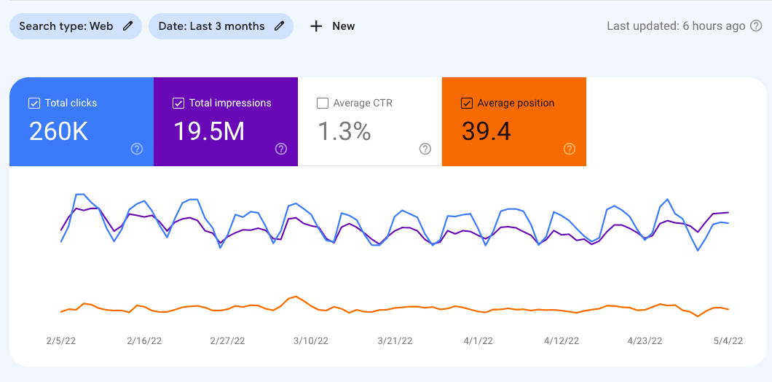Click the 19.5M total impressions value
This screenshot has width=772, height=382.
[209, 131]
